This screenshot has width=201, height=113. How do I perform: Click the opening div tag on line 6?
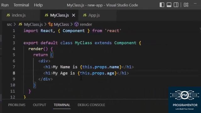[x=44, y=61]
